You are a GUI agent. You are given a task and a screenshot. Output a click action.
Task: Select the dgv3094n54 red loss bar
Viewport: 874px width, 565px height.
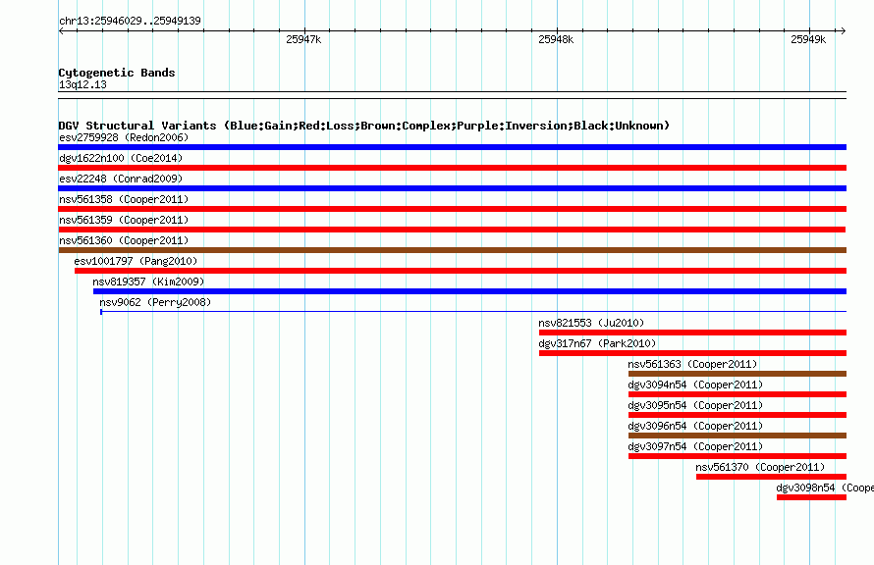737,394
